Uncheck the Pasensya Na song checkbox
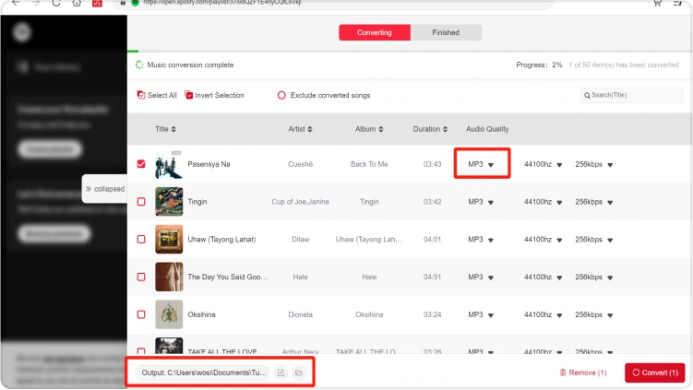The height and width of the screenshot is (390, 693). pos(141,164)
